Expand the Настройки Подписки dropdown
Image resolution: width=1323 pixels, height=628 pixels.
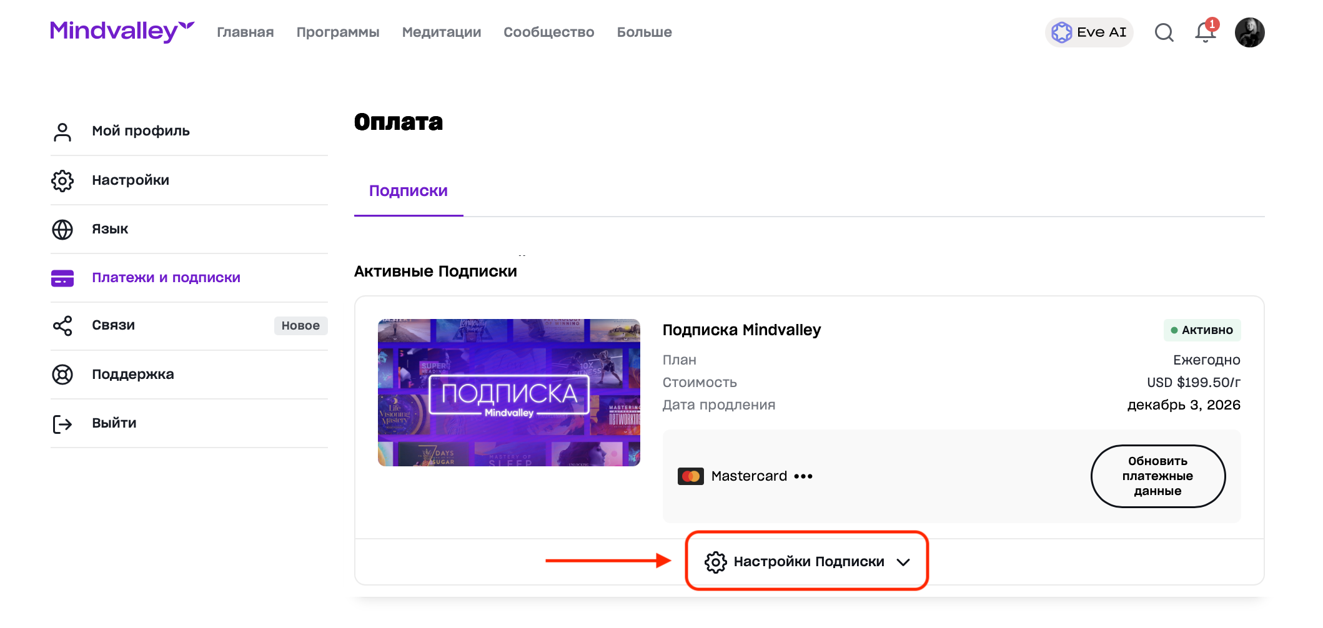pos(806,561)
